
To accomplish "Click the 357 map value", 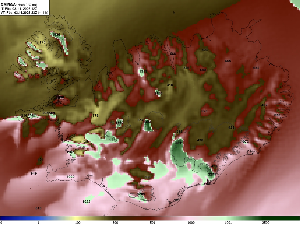I will pos(140,120).
